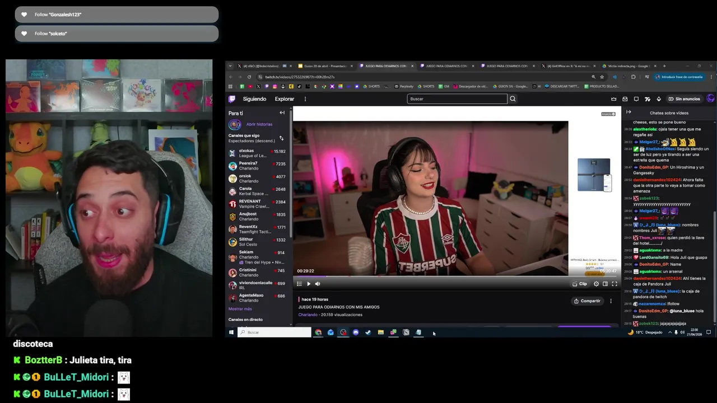Open a new browser tab
This screenshot has height=403, width=717.
[x=664, y=66]
